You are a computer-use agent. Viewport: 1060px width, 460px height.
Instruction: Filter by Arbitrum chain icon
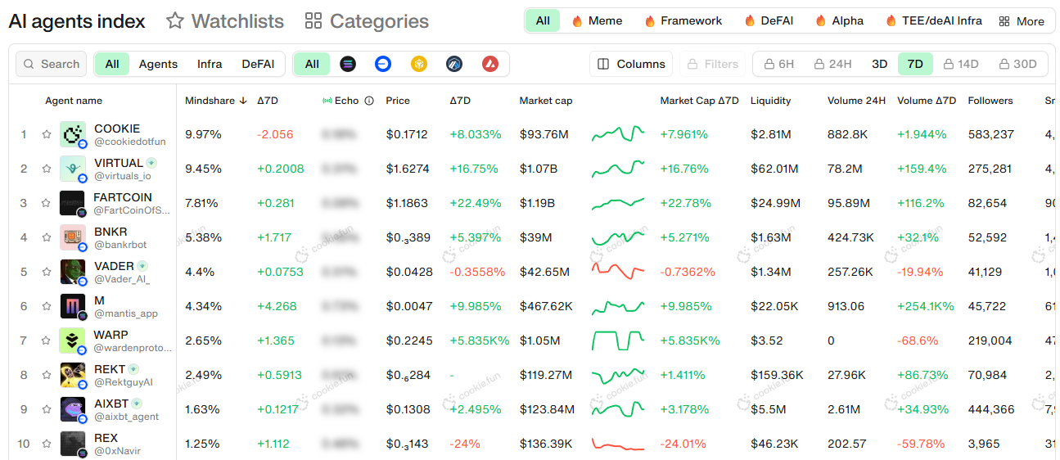[x=454, y=64]
